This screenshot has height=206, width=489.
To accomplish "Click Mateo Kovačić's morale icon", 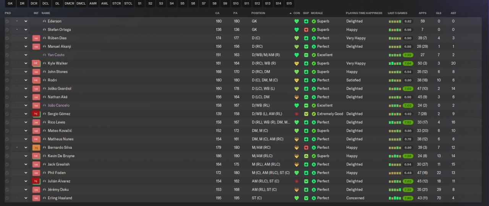I will pyautogui.click(x=314, y=130).
